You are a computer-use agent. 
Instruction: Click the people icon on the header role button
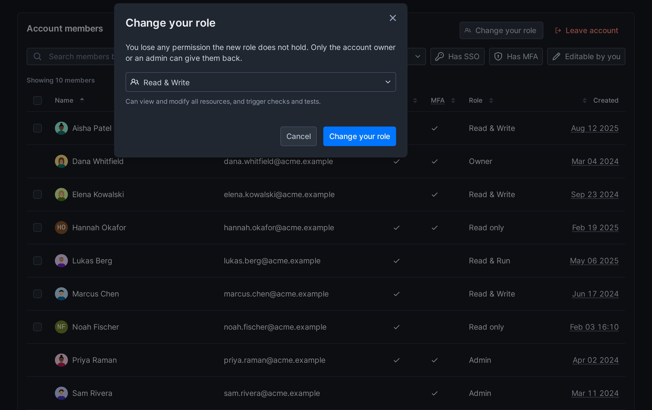pyautogui.click(x=468, y=30)
